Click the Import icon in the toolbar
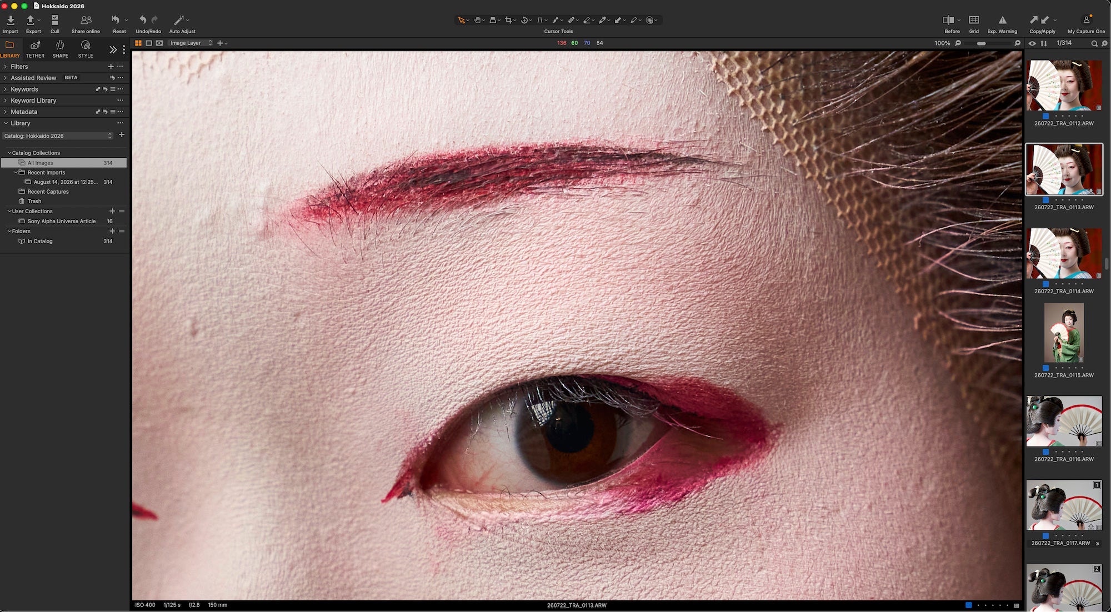 11,21
